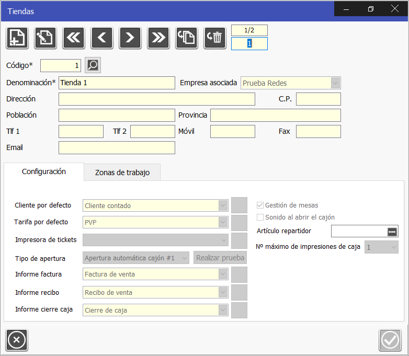Screen dimensions: 409x356
Task: Click the new record icon
Action: click(x=17, y=38)
